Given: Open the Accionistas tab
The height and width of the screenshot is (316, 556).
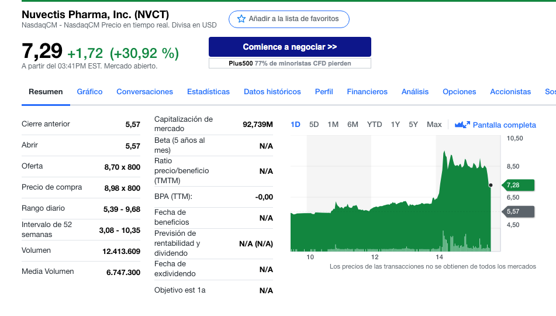Looking at the screenshot, I should point(510,92).
